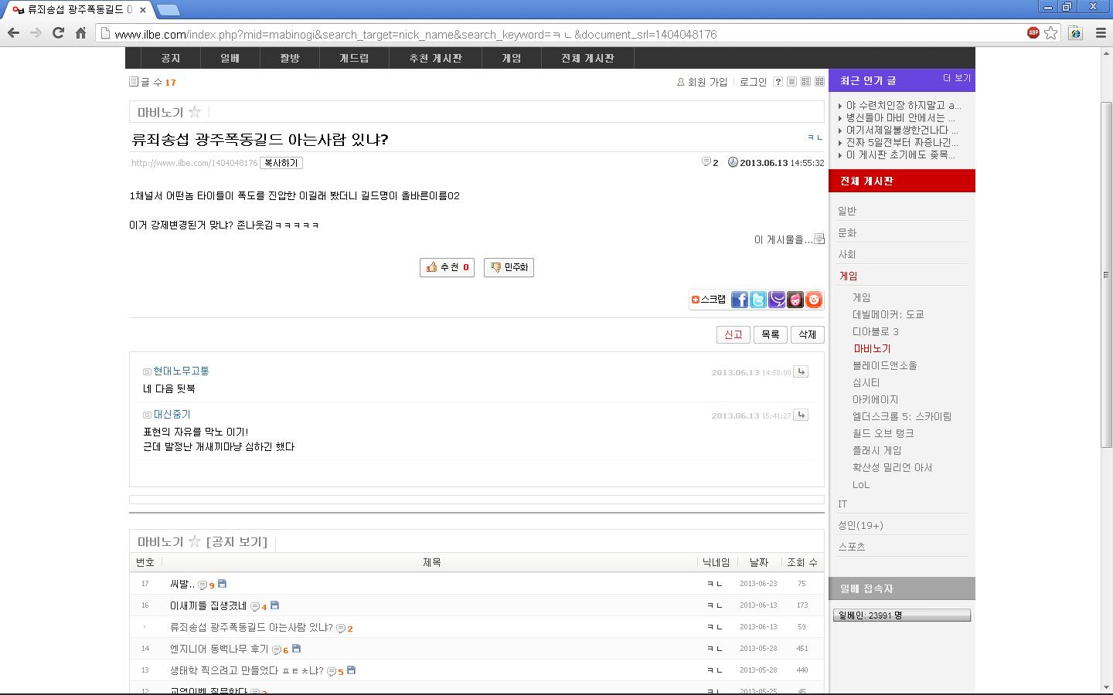1113x695 pixels.
Task: Click the 신고 report button
Action: 733,334
